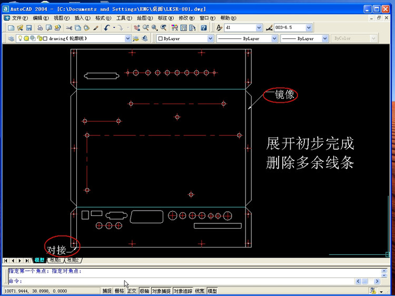Create a new drawing with QNew icon
The height and width of the screenshot is (296, 395).
pos(11,28)
